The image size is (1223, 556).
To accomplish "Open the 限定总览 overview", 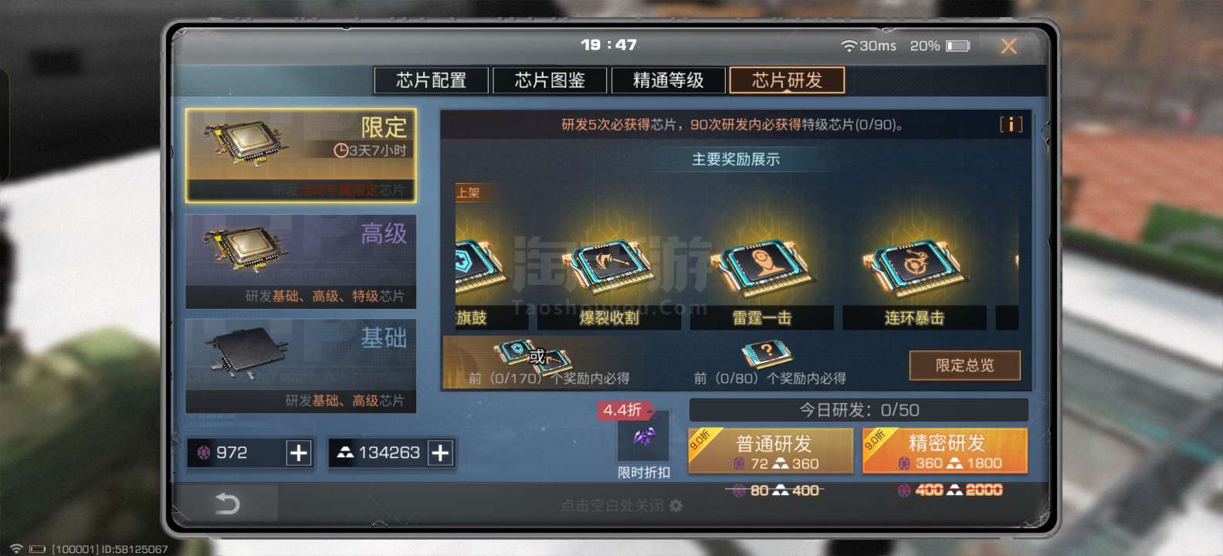I will tap(965, 365).
